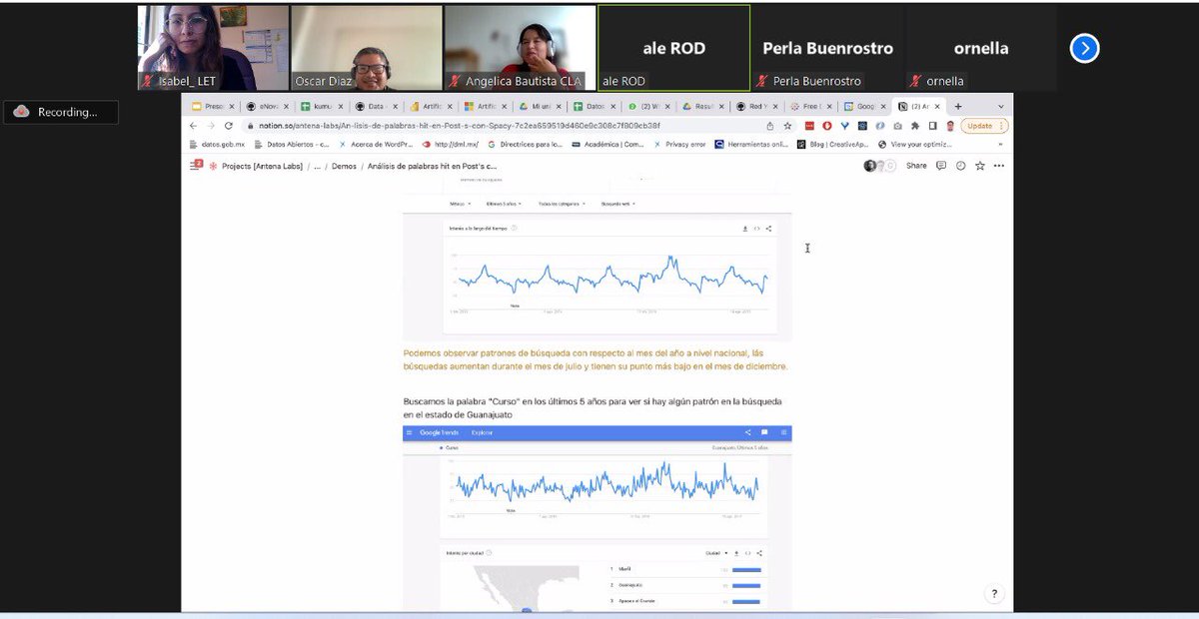The width and height of the screenshot is (1199, 619).
Task: Expand the collapsed breadcrumb ellipsis
Action: pos(318,166)
